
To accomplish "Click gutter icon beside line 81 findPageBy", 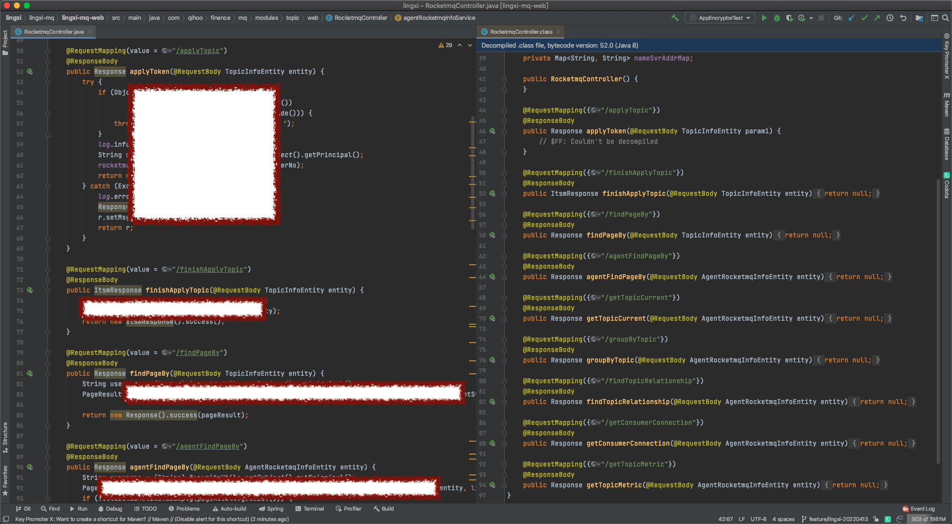I will click(30, 373).
